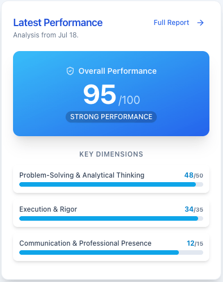The image size is (223, 282).
Task: Click the Problem-Solving progress bar
Action: tap(111, 184)
